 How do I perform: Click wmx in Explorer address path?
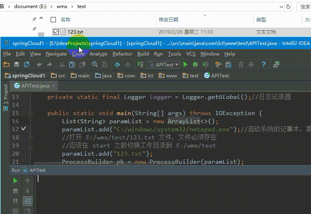click(62, 6)
